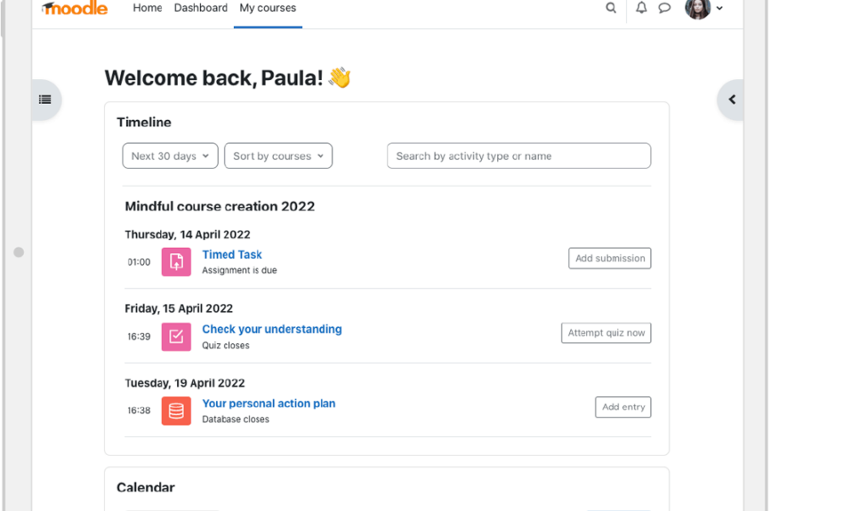Open the notifications bell
The image size is (851, 511).
tap(642, 8)
